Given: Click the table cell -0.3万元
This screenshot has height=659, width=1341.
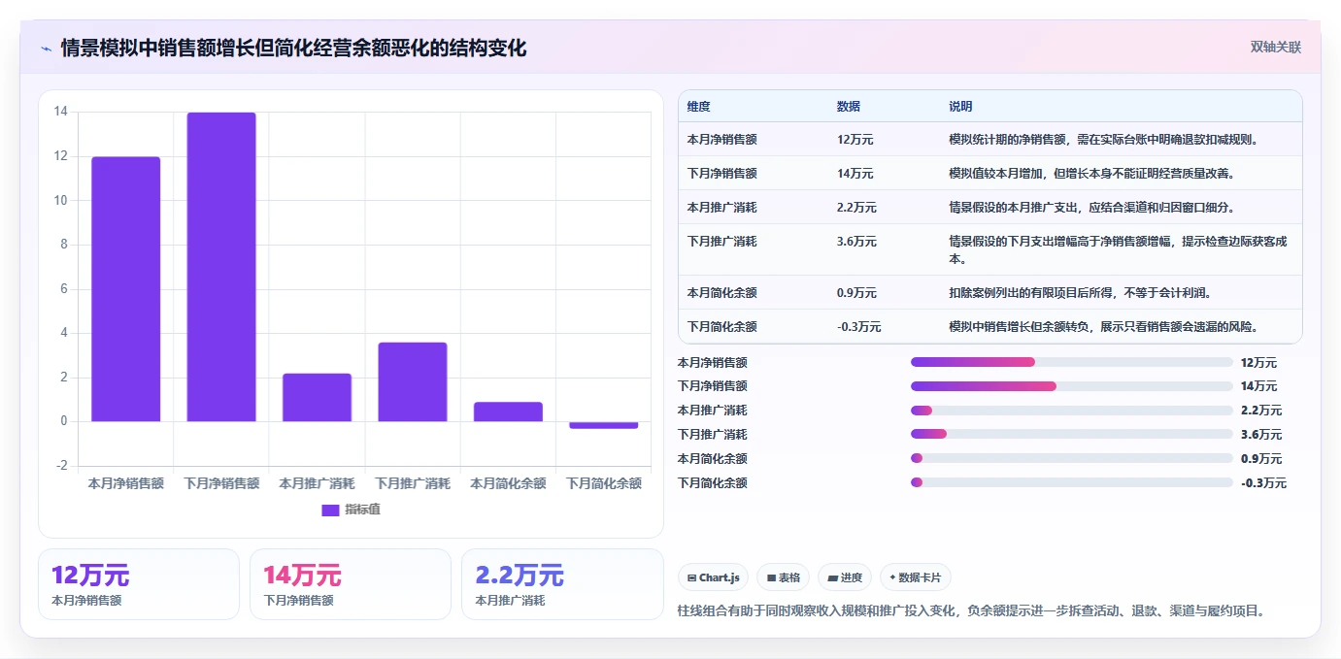Looking at the screenshot, I should coord(858,327).
